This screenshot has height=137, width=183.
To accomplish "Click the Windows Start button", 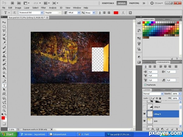I will (x=9, y=134).
